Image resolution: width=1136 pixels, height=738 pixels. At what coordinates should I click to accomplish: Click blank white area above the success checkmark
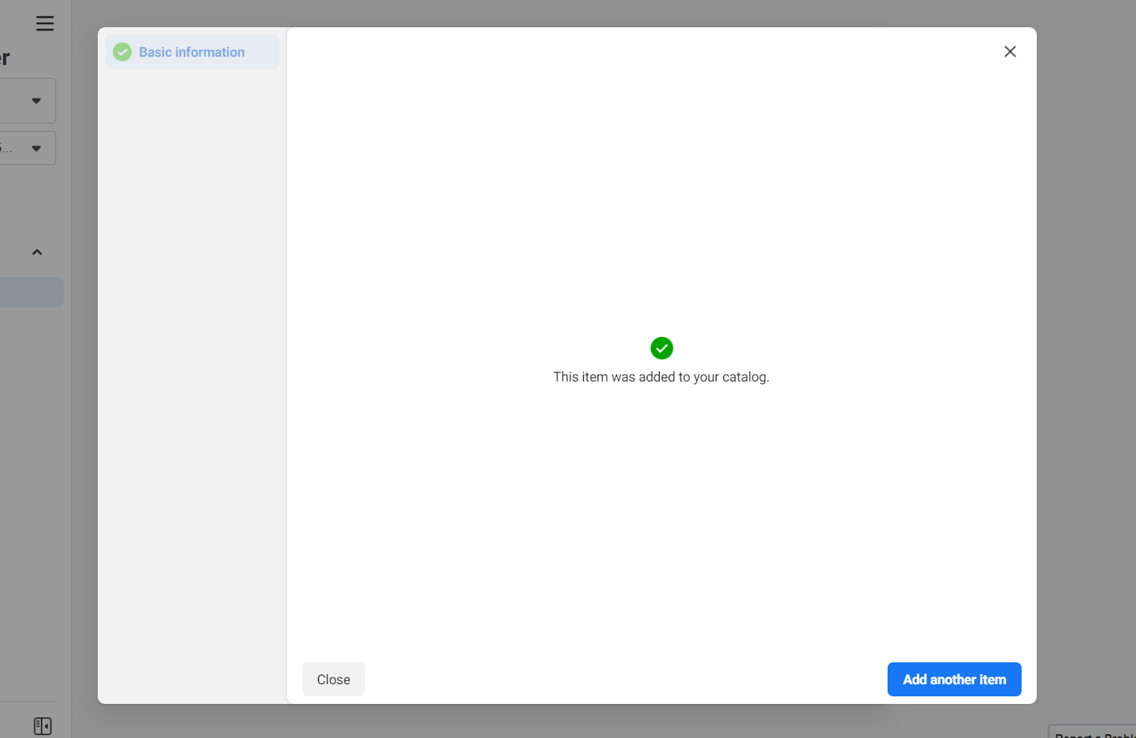(x=661, y=189)
